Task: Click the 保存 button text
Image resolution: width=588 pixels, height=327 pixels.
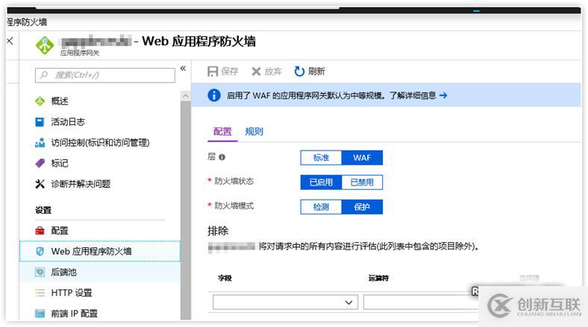Action: 230,71
